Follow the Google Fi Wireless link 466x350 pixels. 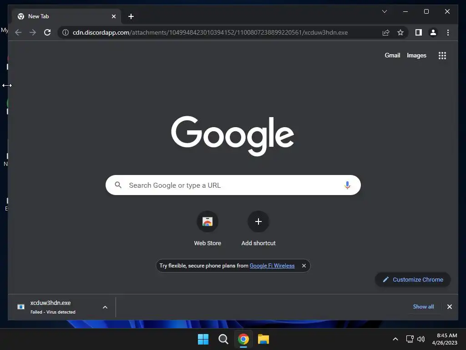tap(272, 266)
